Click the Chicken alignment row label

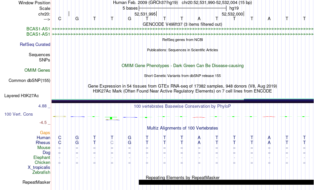[42, 162]
